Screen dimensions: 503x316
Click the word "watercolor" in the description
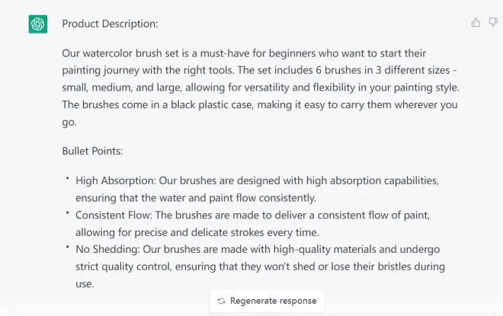pos(107,53)
